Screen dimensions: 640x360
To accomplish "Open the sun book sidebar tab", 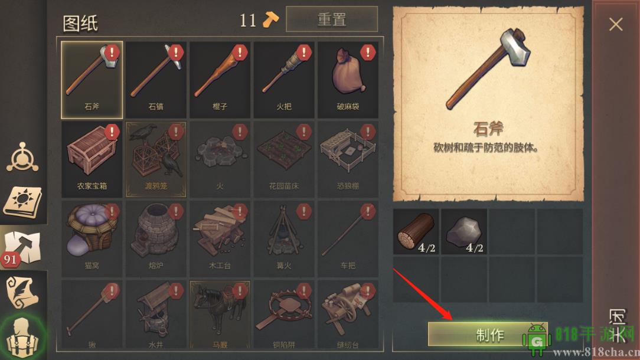I will pyautogui.click(x=23, y=201).
